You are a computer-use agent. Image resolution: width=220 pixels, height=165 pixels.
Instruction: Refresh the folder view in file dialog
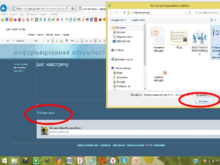tap(190, 13)
